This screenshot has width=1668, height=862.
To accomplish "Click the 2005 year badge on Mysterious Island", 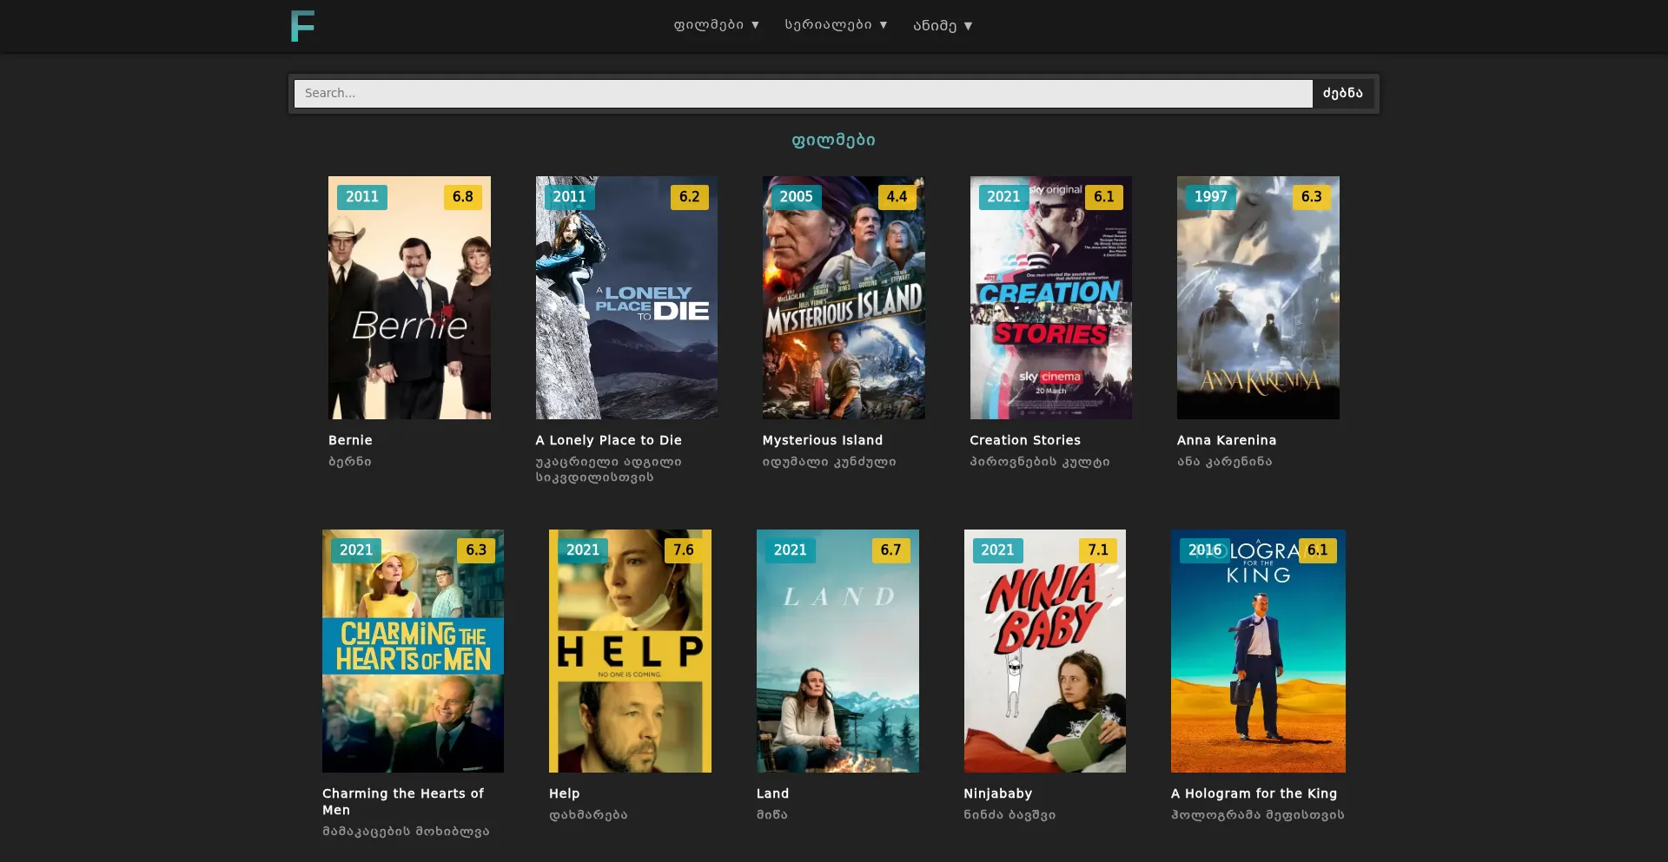I will click(796, 197).
